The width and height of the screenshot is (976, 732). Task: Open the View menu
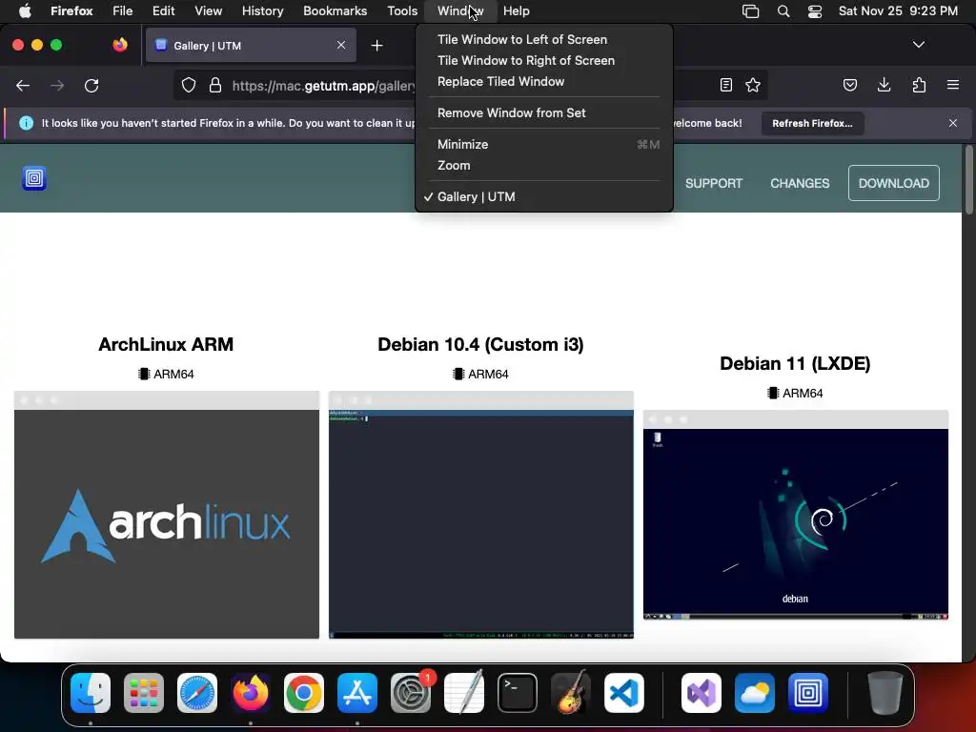click(208, 11)
